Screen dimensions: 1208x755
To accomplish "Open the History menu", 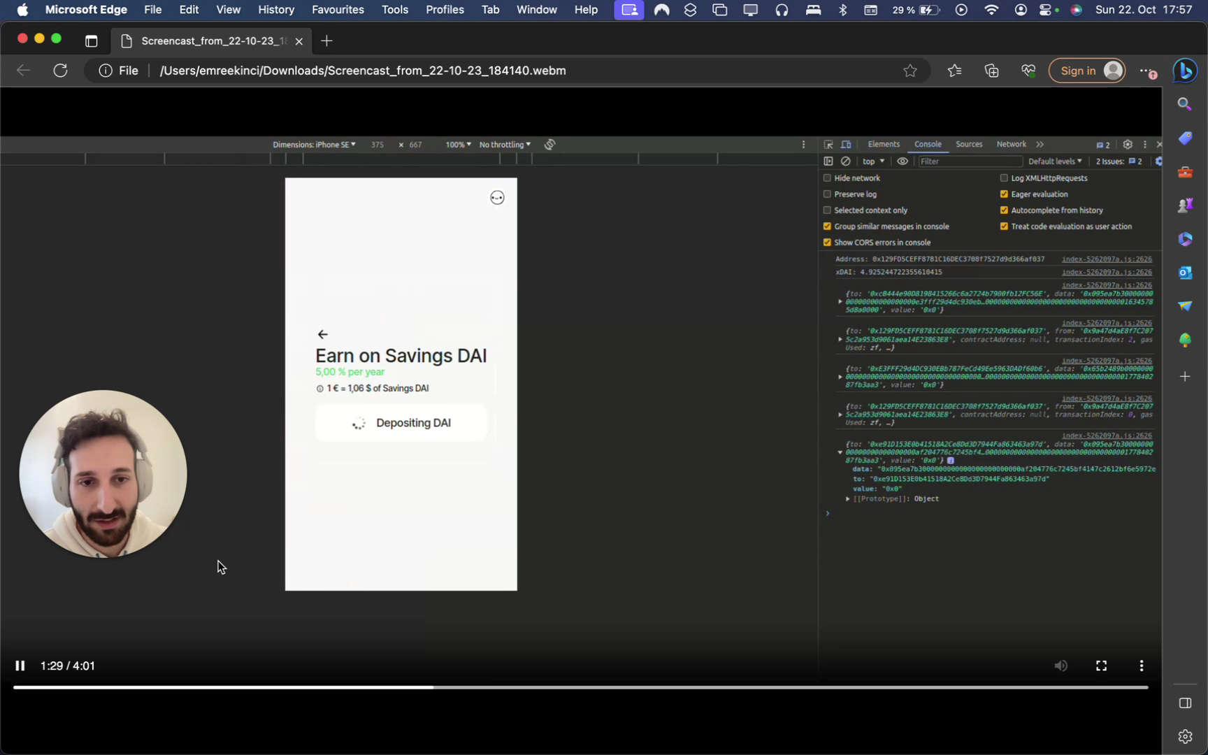I will (276, 10).
